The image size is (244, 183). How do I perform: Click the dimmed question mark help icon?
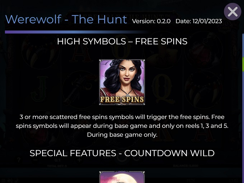point(19,160)
